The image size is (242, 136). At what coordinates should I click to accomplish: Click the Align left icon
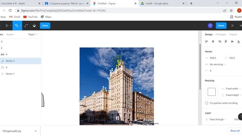(x=206, y=42)
